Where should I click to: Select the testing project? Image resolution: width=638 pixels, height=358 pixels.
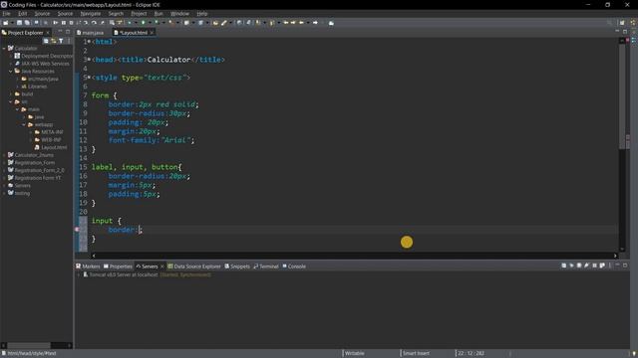(19, 193)
